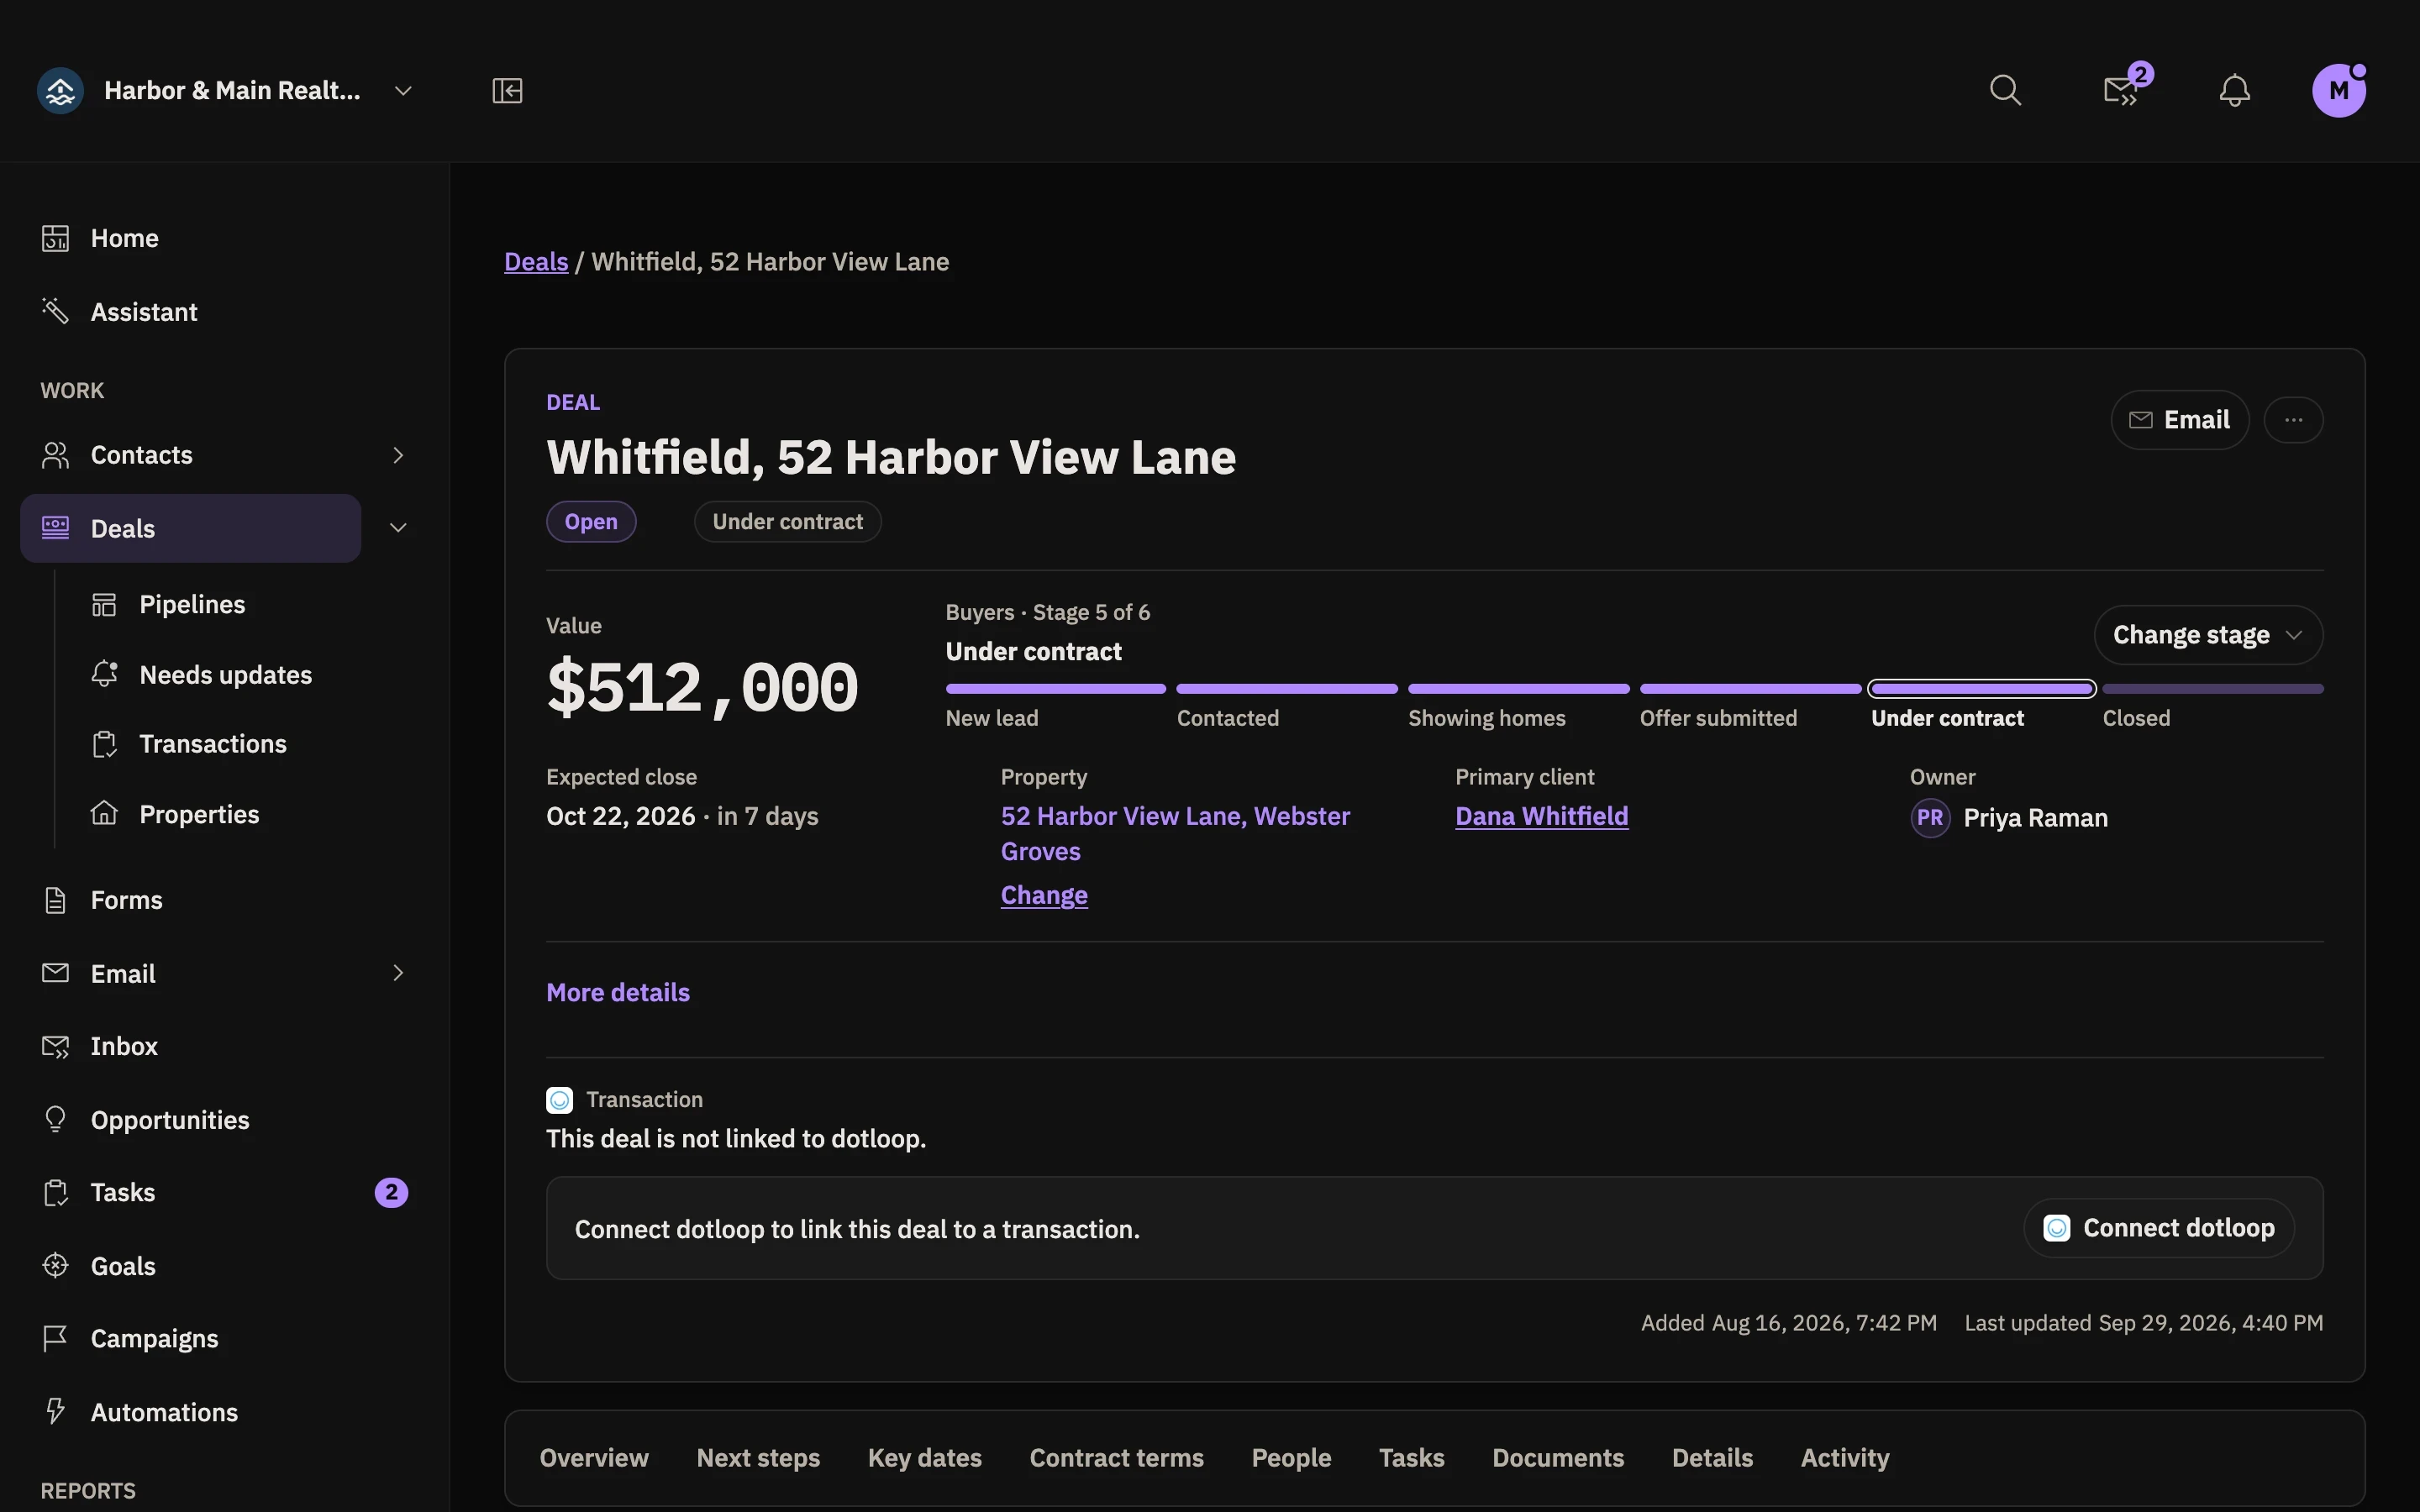The width and height of the screenshot is (2420, 1512).
Task: Open Tasks with badge 2 in sidebar
Action: pos(224,1192)
